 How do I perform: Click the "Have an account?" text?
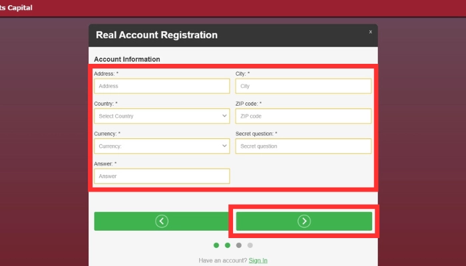(222, 261)
